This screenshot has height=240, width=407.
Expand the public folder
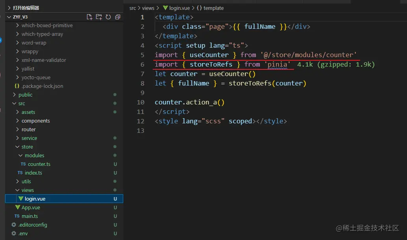[x=14, y=95]
